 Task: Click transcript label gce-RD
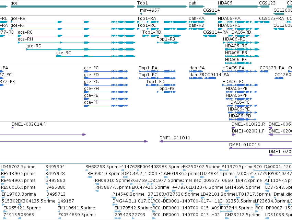(x=34, y=46)
